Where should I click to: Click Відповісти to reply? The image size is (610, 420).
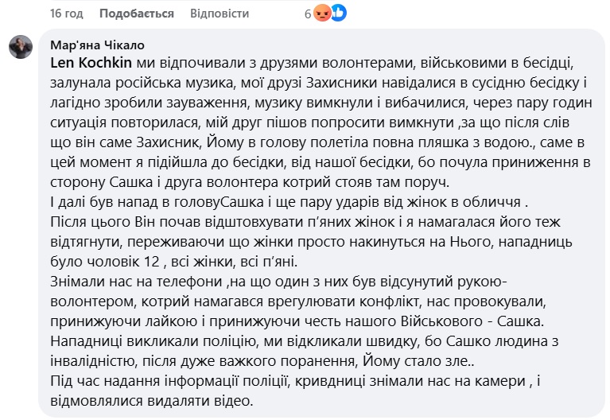[219, 14]
